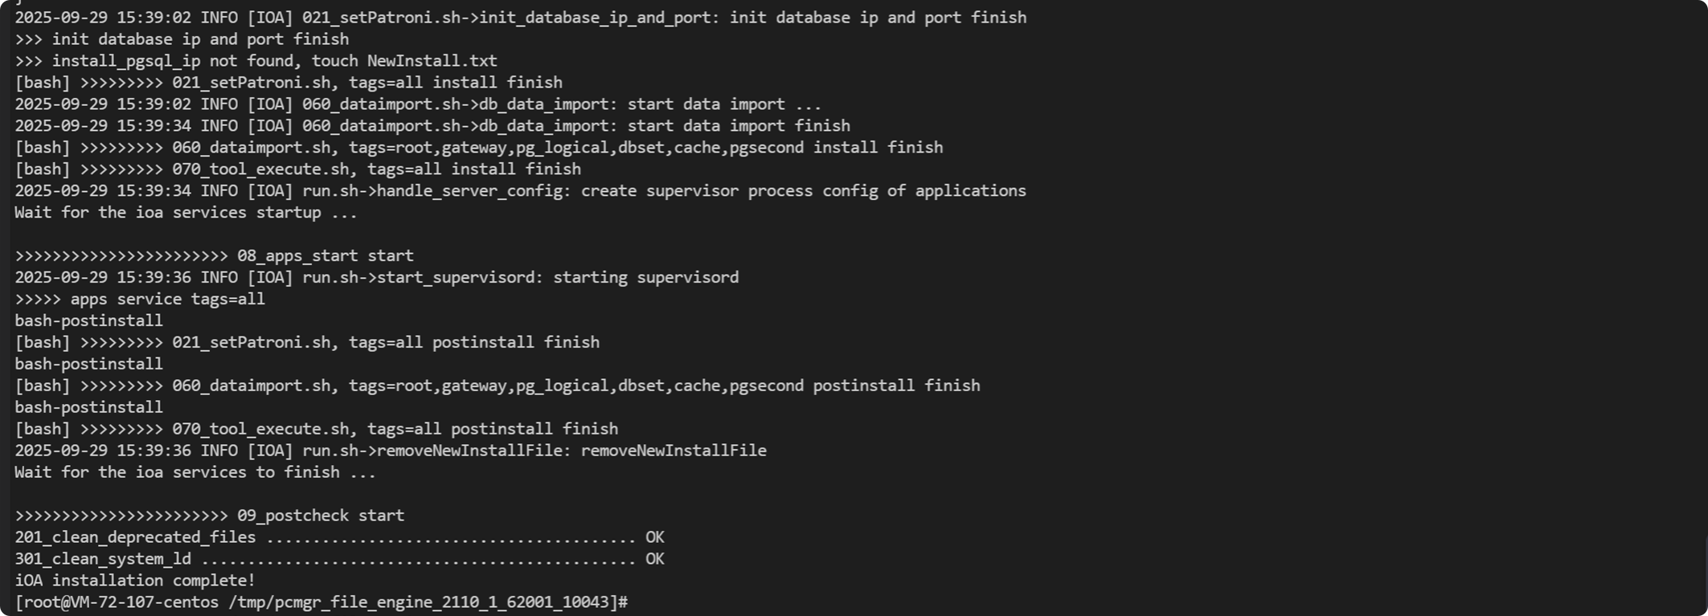Click the init_database_ip_and_port log line
1708x616 pixels.
(x=520, y=18)
